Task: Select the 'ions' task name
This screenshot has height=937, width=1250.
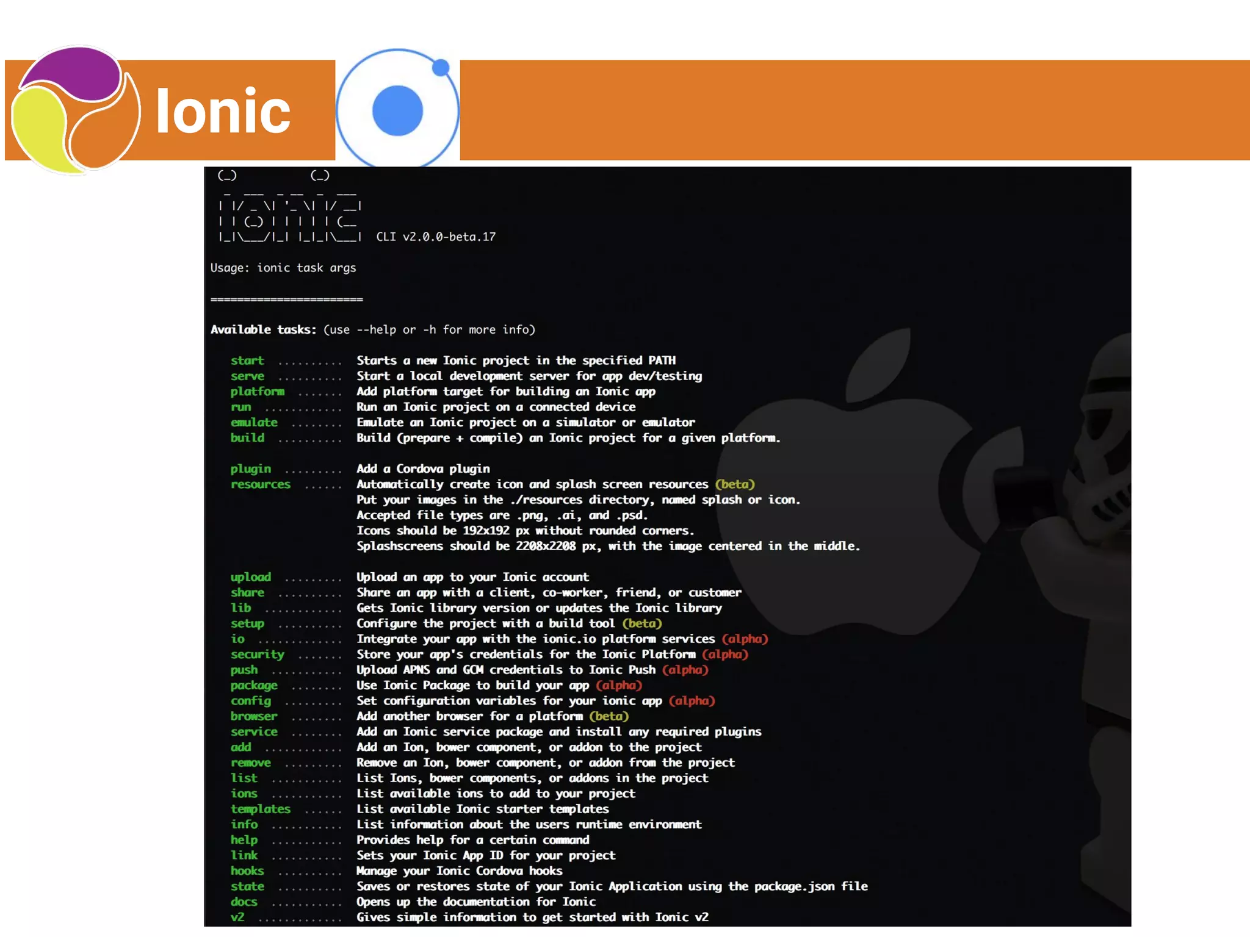Action: (244, 794)
